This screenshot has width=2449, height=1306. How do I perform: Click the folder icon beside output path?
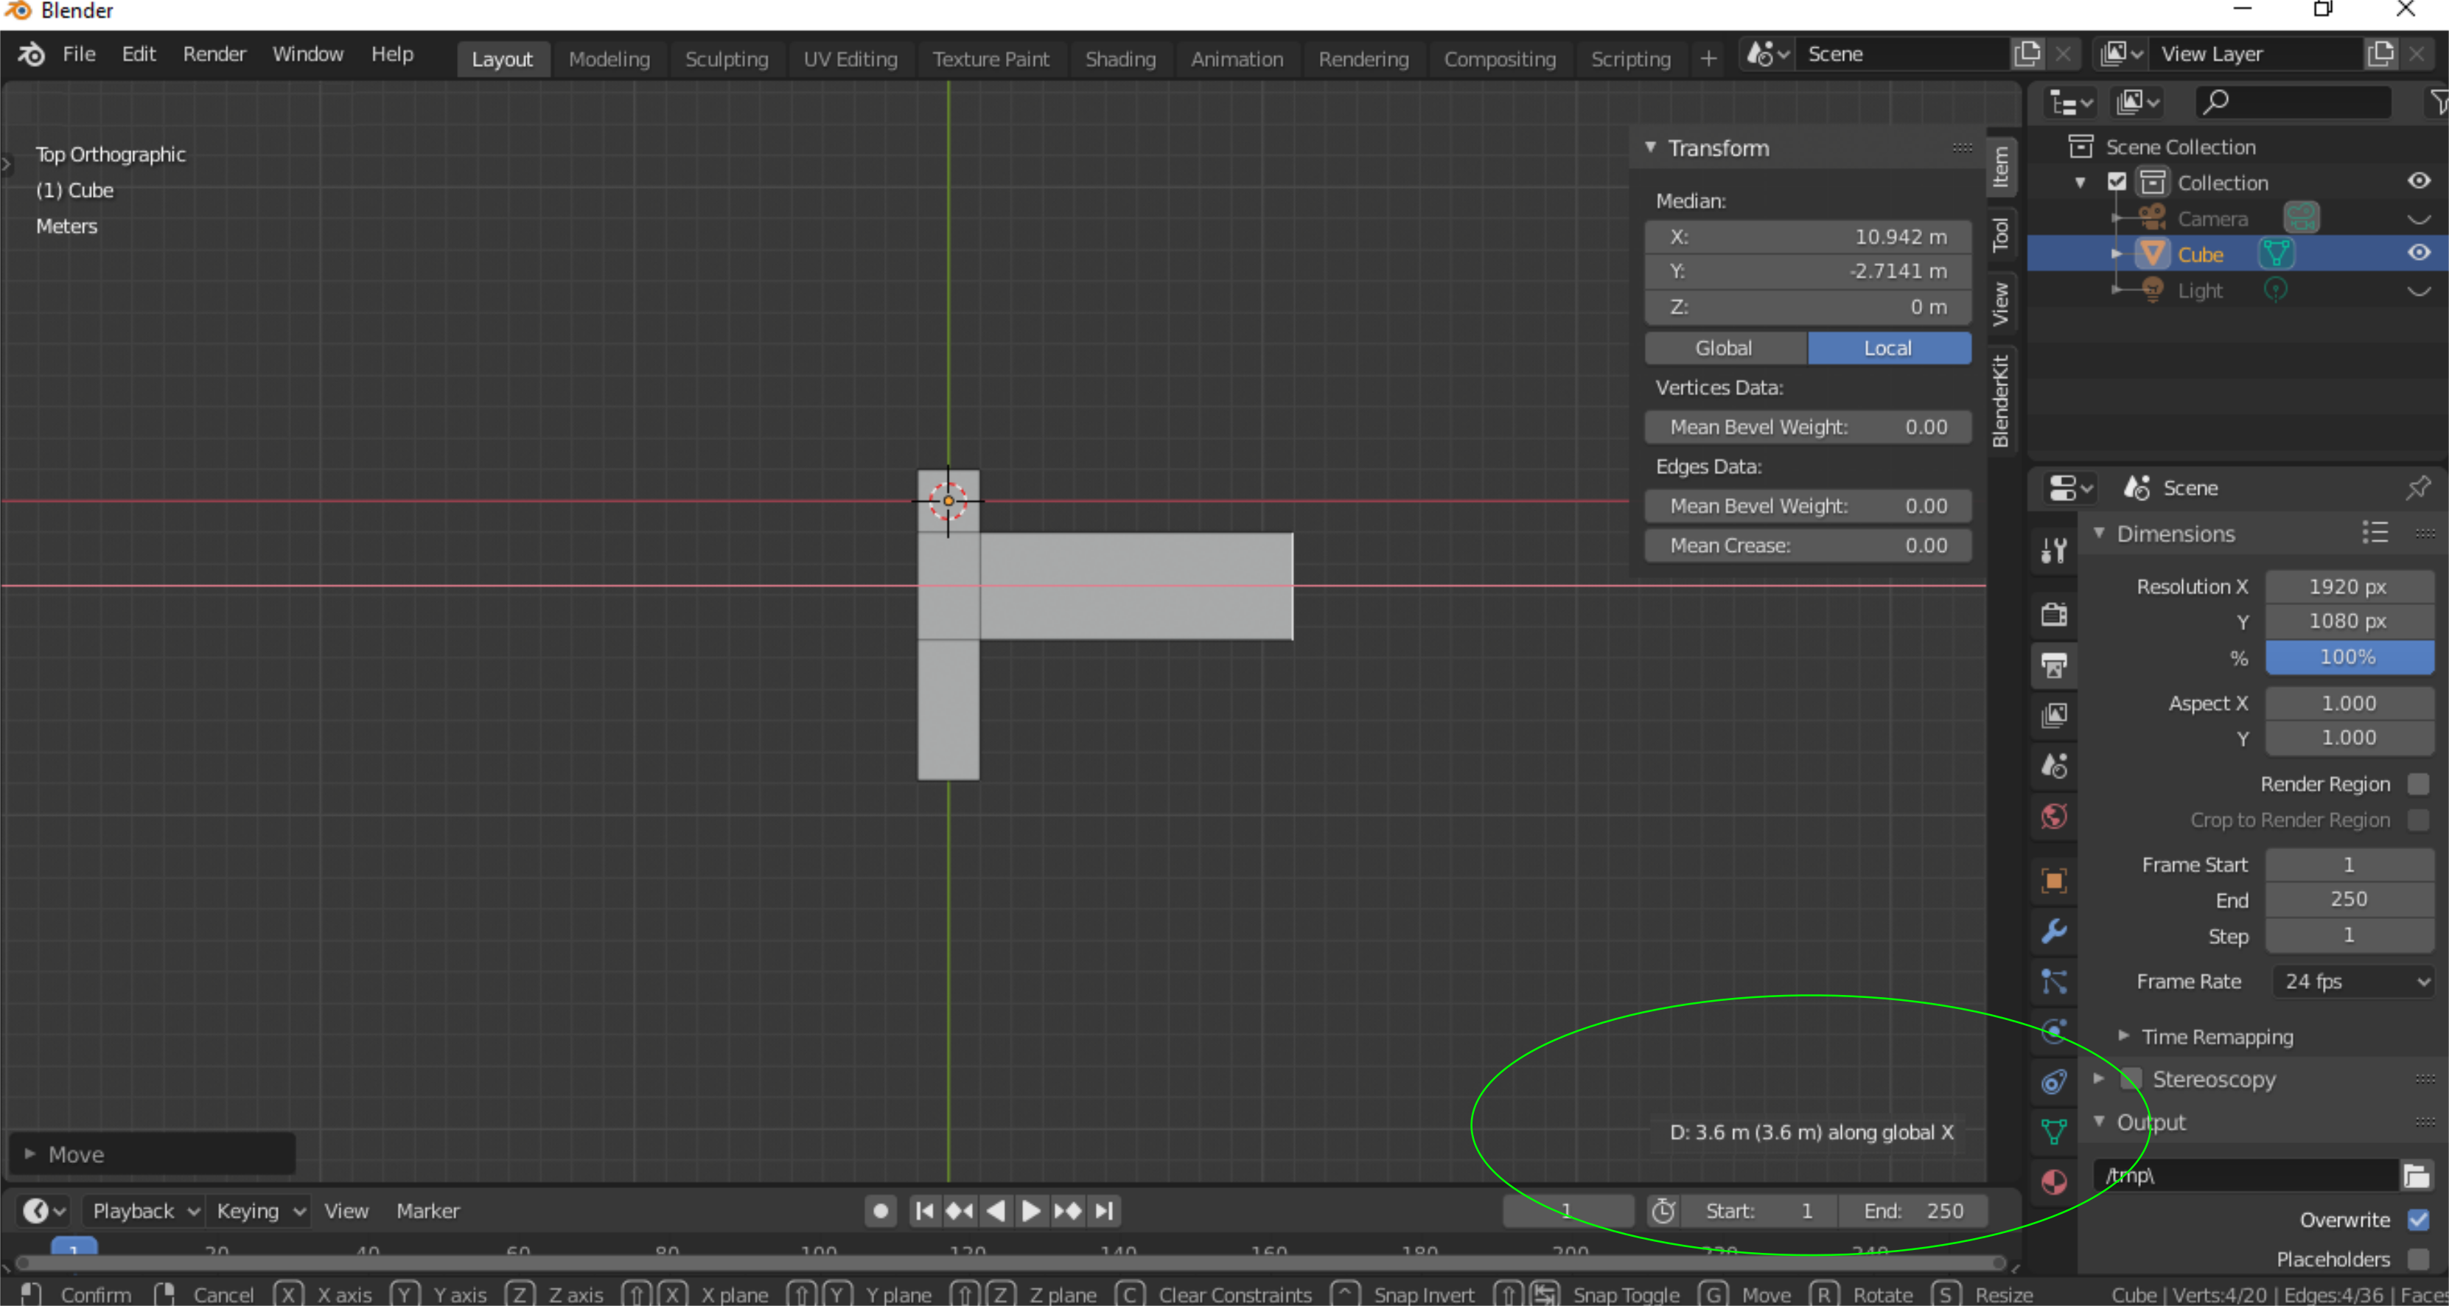2416,1176
